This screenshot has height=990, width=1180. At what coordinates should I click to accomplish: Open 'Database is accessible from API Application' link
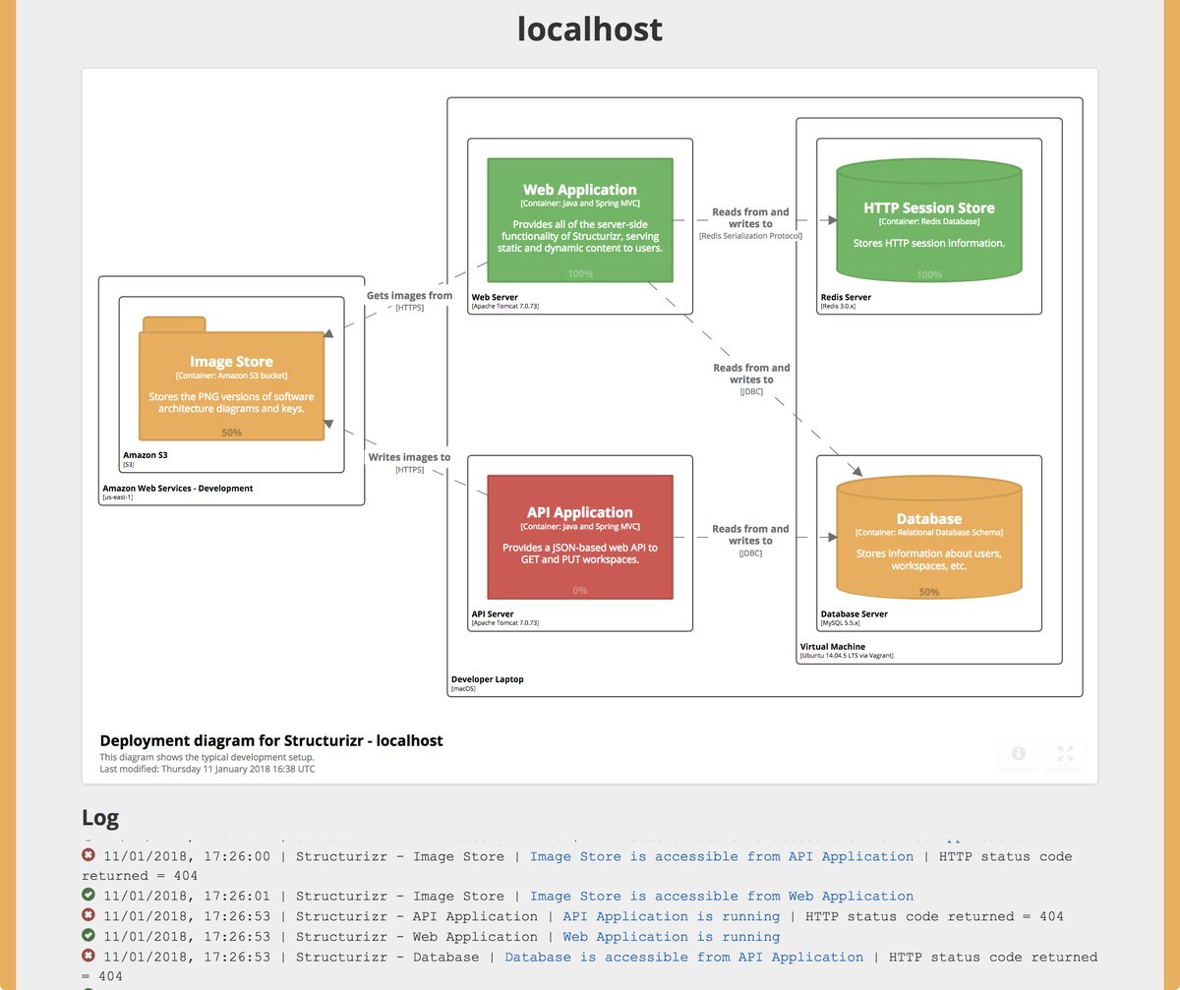tap(684, 957)
